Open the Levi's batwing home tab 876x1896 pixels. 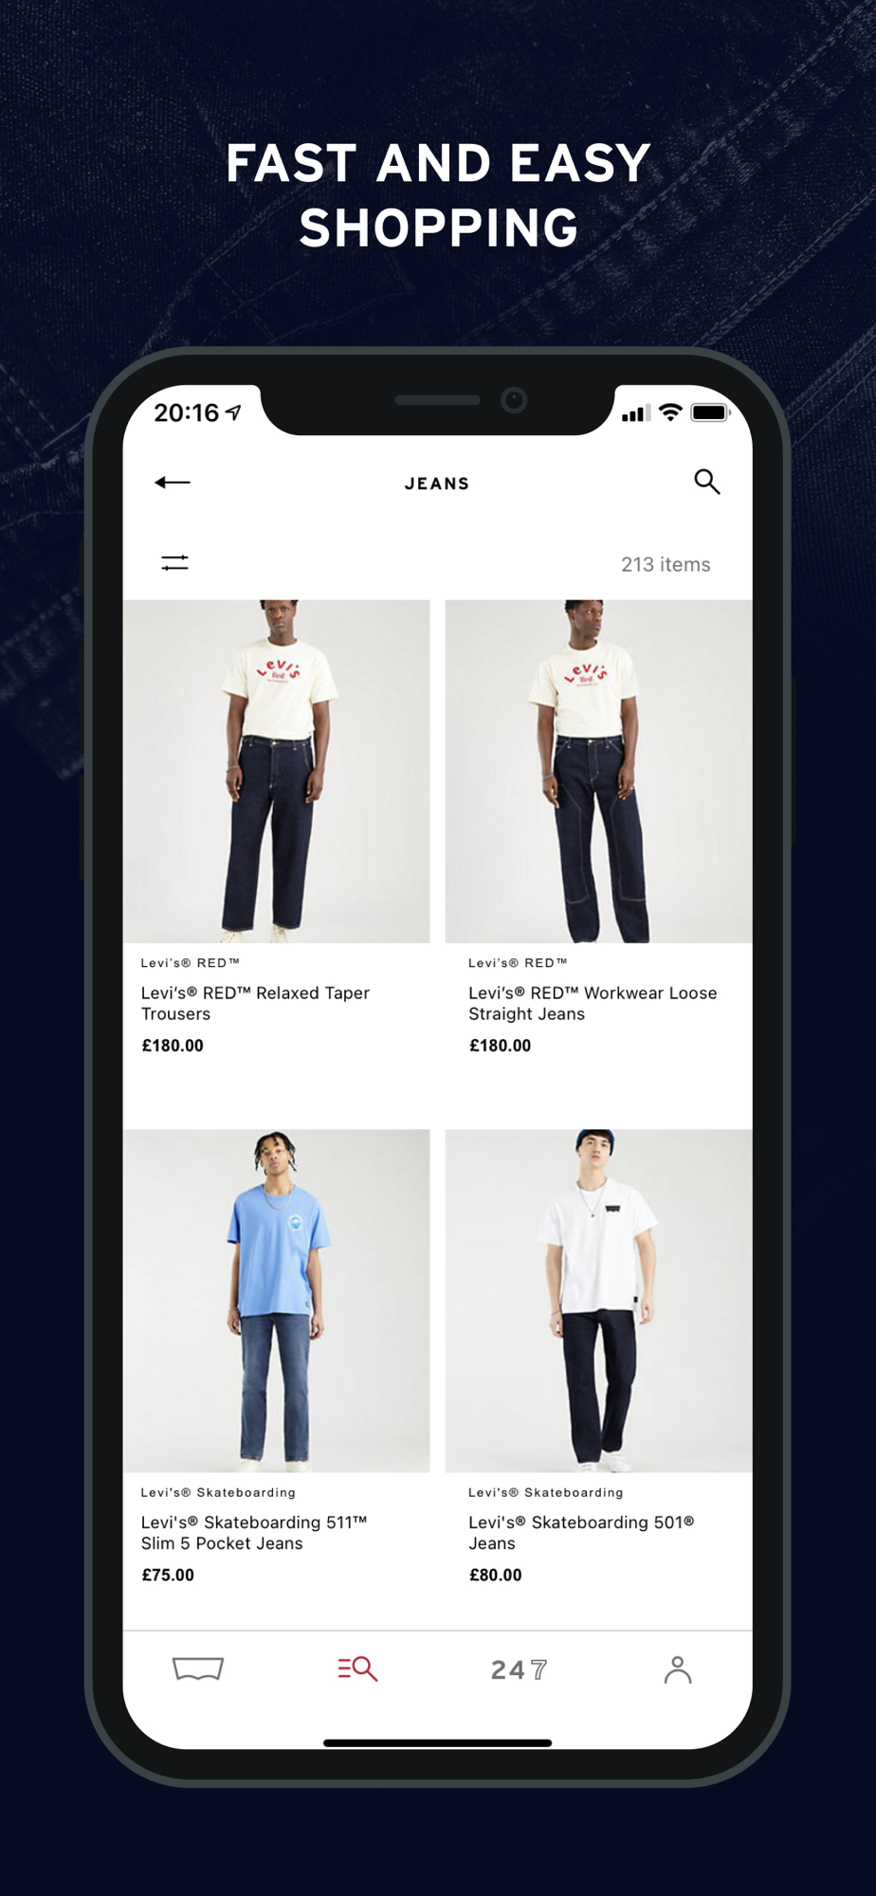(198, 1668)
